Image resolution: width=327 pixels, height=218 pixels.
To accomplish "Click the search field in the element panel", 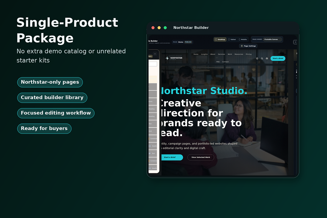I will click(x=153, y=64).
